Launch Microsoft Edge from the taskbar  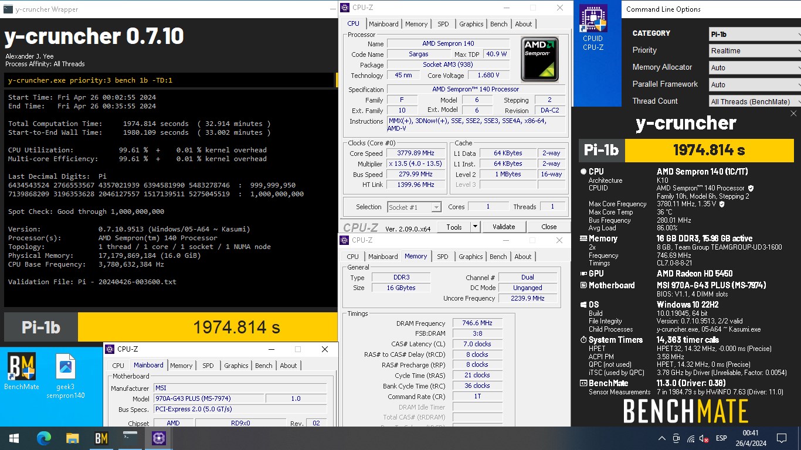(x=44, y=438)
